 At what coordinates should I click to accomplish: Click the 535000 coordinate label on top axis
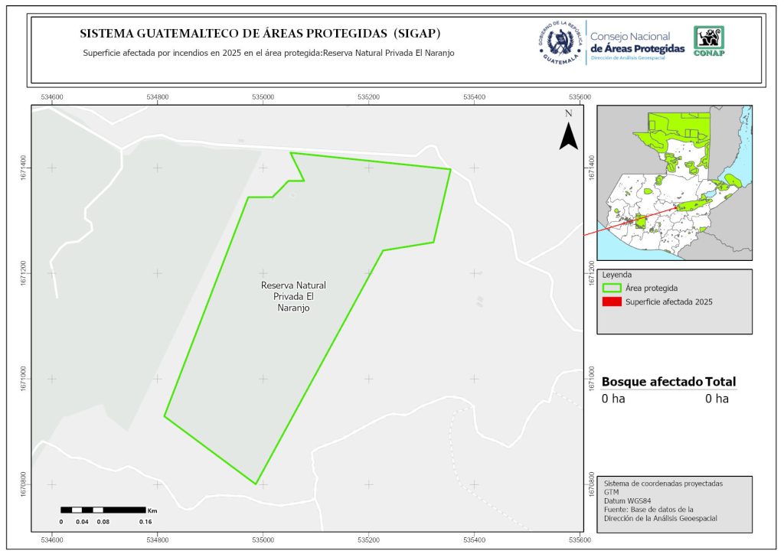pyautogui.click(x=263, y=97)
